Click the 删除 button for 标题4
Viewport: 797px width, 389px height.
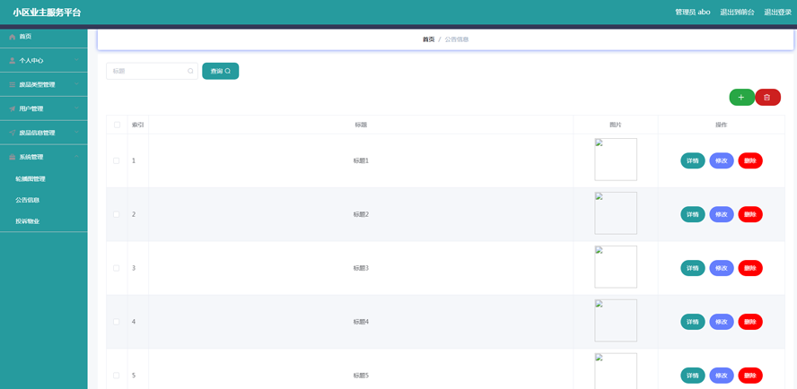pos(750,322)
